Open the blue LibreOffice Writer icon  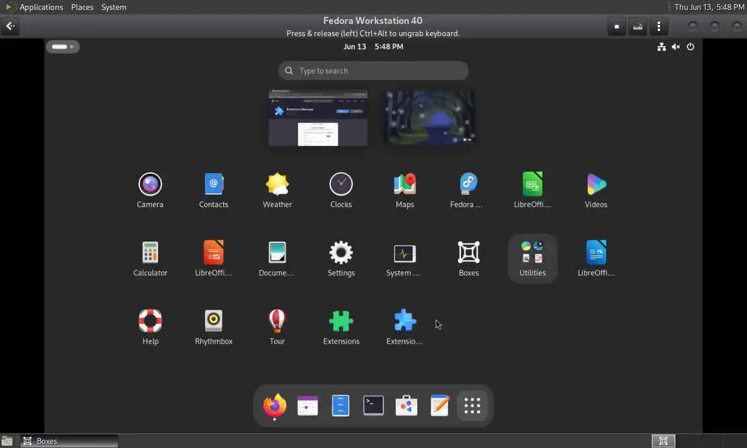(596, 259)
